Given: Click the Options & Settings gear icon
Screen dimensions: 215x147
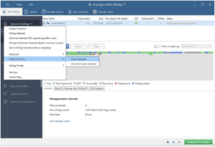Looking at the screenshot, I should 5,24.
